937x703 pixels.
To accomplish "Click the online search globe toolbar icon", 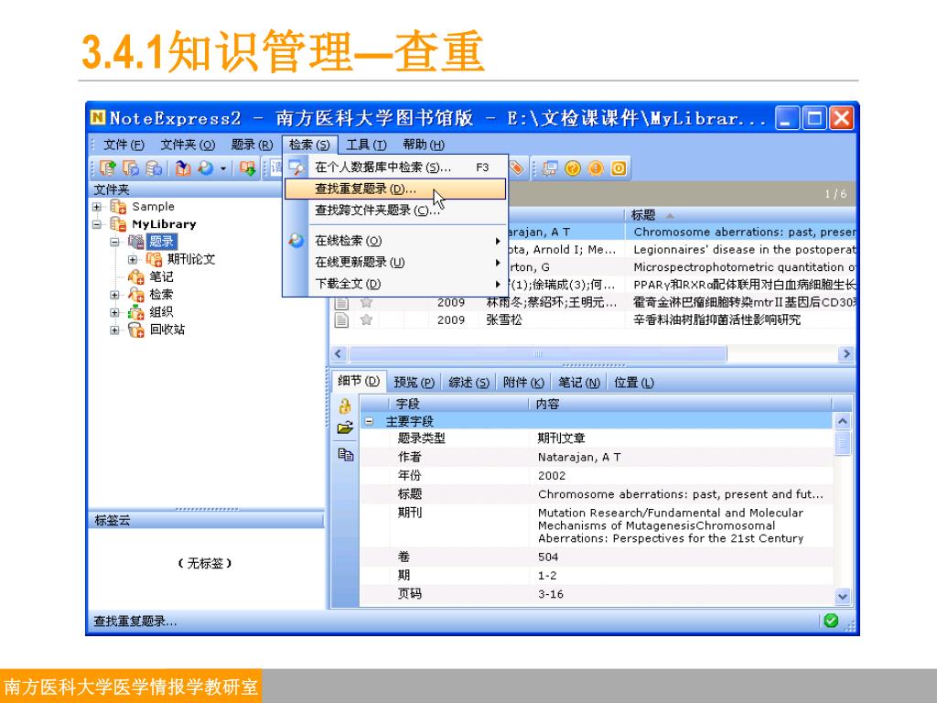I will (206, 168).
